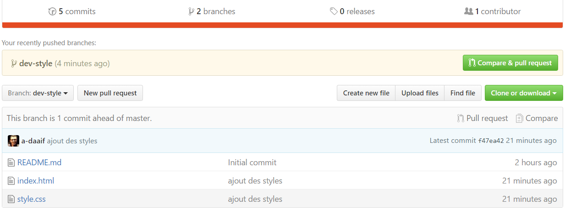
Task: Click the contributors people icon
Action: 468,12
